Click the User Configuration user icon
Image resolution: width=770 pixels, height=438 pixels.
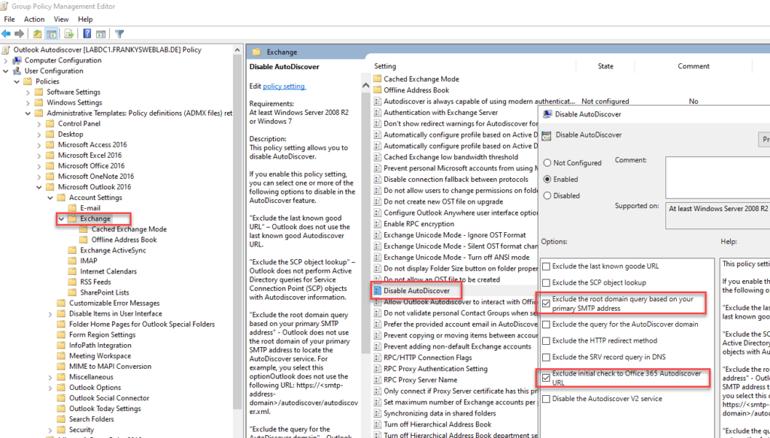(x=17, y=71)
